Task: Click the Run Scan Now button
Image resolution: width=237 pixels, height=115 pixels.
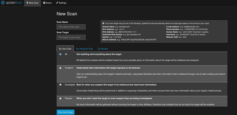Action: 65,112
